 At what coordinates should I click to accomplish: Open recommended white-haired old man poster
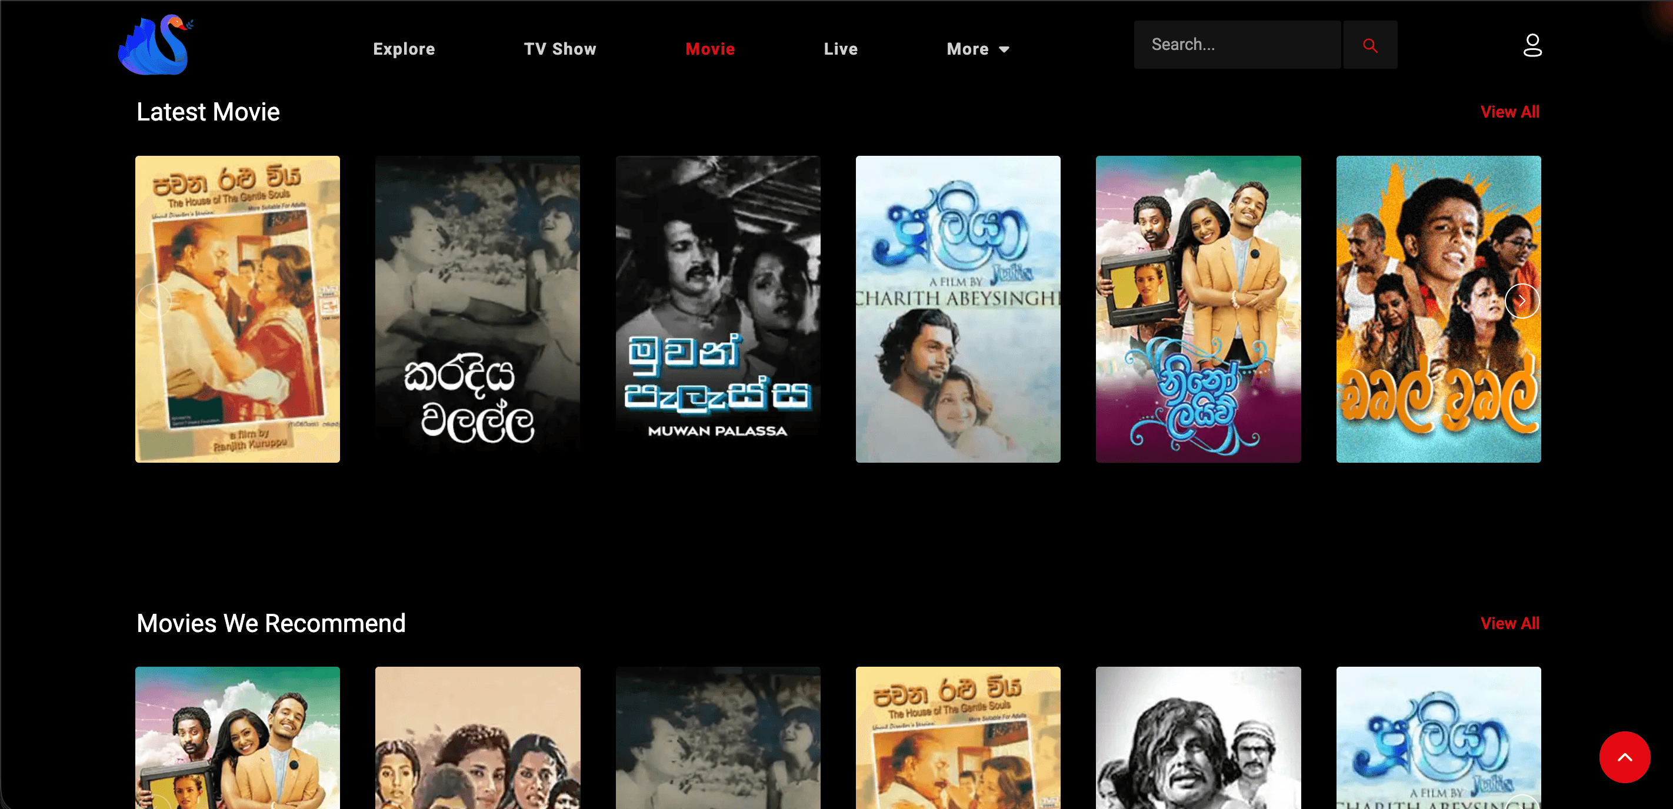click(x=1198, y=738)
